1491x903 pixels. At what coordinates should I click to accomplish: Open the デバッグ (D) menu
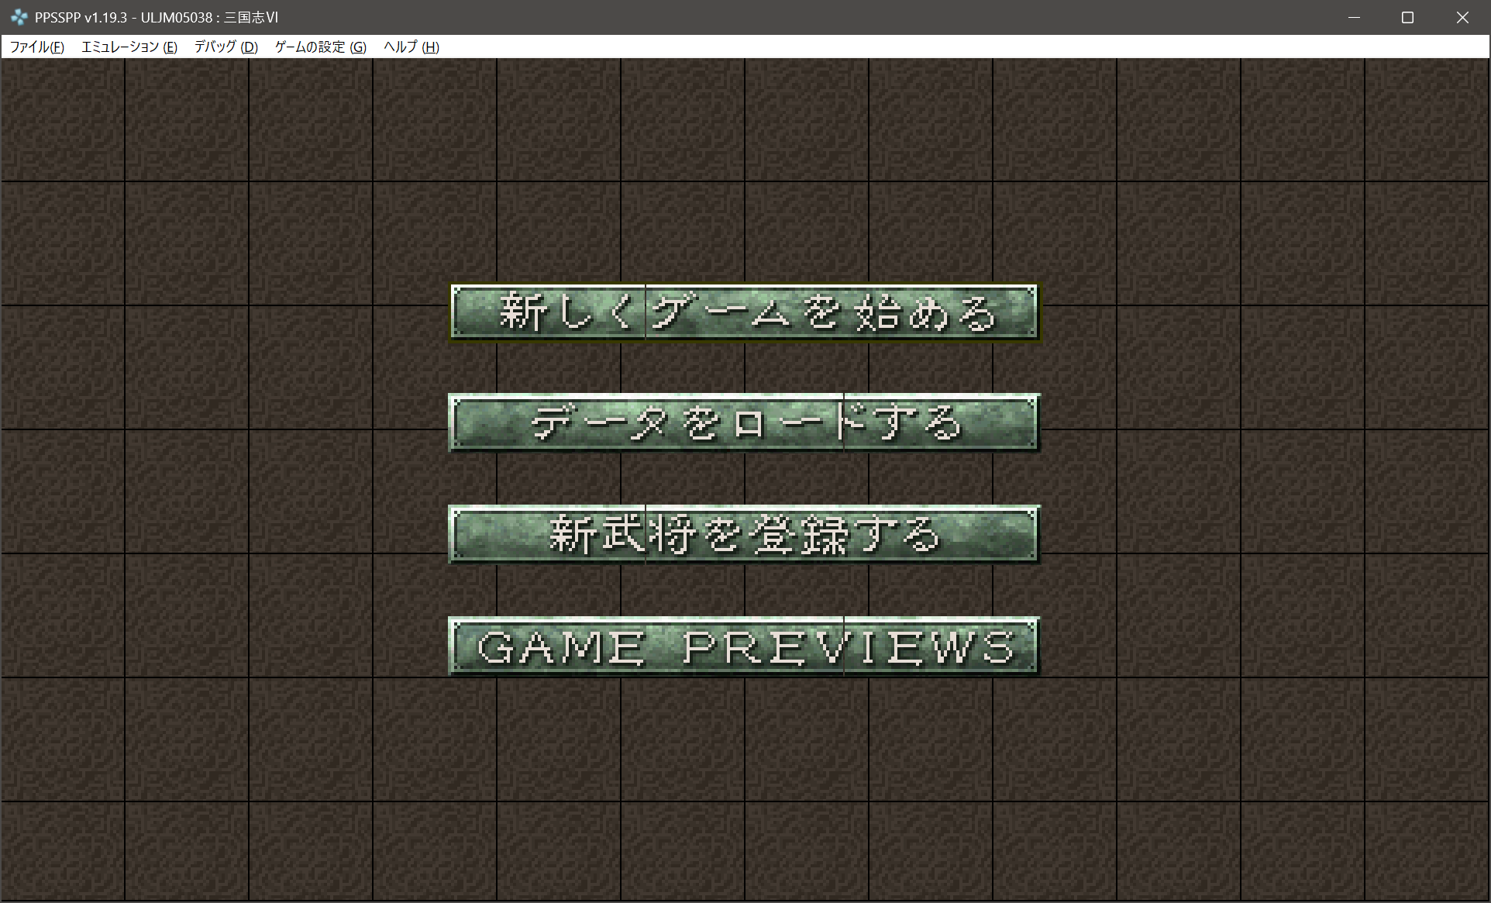tap(226, 47)
